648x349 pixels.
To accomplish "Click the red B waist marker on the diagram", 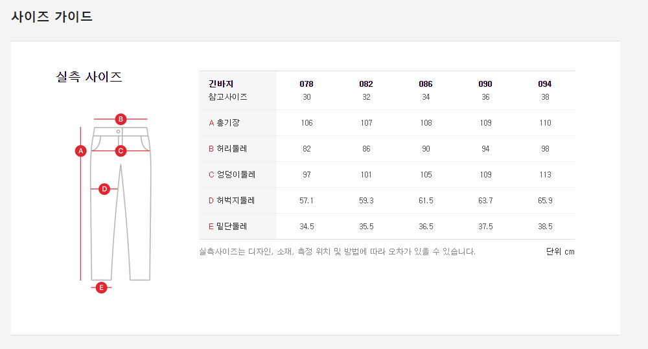I will 121,118.
